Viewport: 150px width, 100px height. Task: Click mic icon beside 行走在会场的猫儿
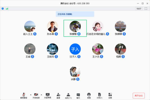point(107,34)
